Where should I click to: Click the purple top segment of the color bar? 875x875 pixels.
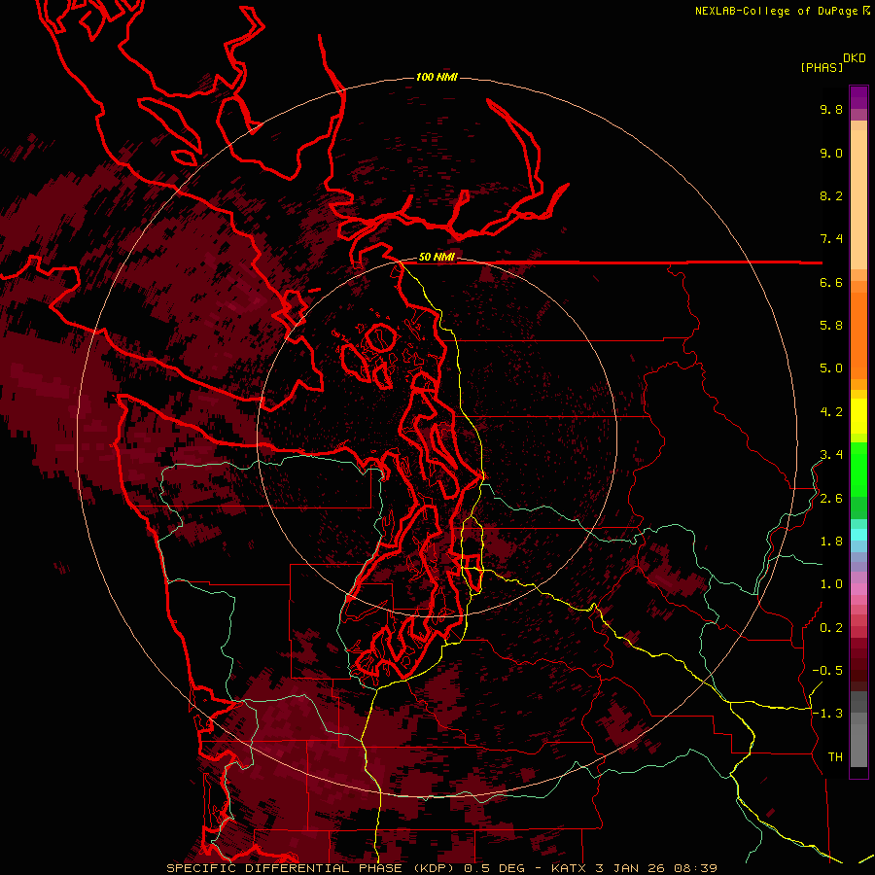pyautogui.click(x=858, y=97)
